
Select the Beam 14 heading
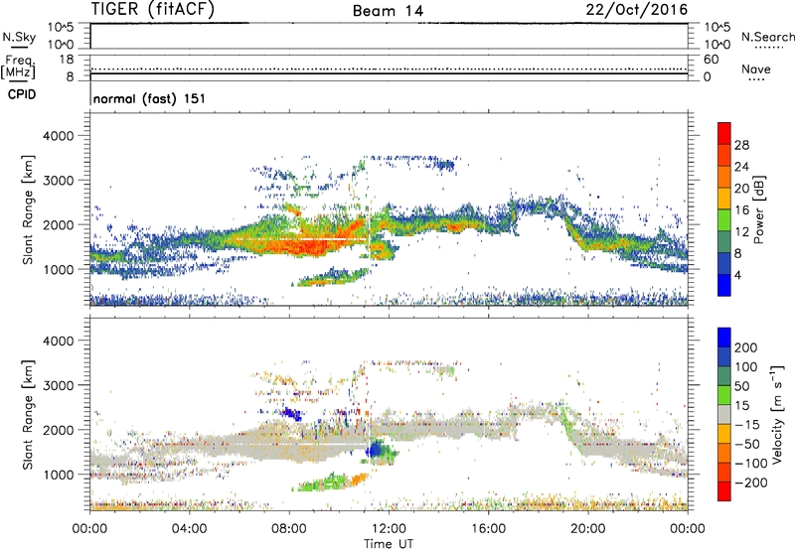tap(388, 11)
